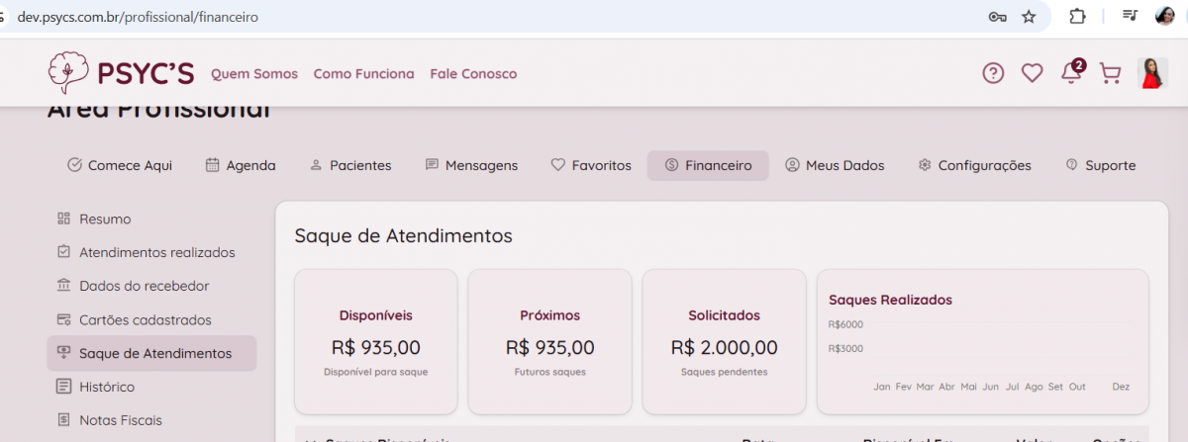The height and width of the screenshot is (442, 1188).
Task: Open the user profile photo in site header
Action: (1152, 72)
